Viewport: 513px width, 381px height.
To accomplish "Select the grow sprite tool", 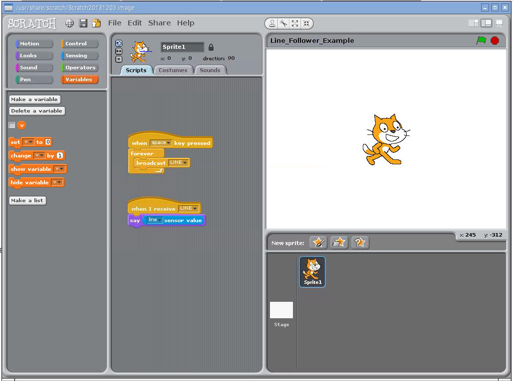I will (x=295, y=23).
